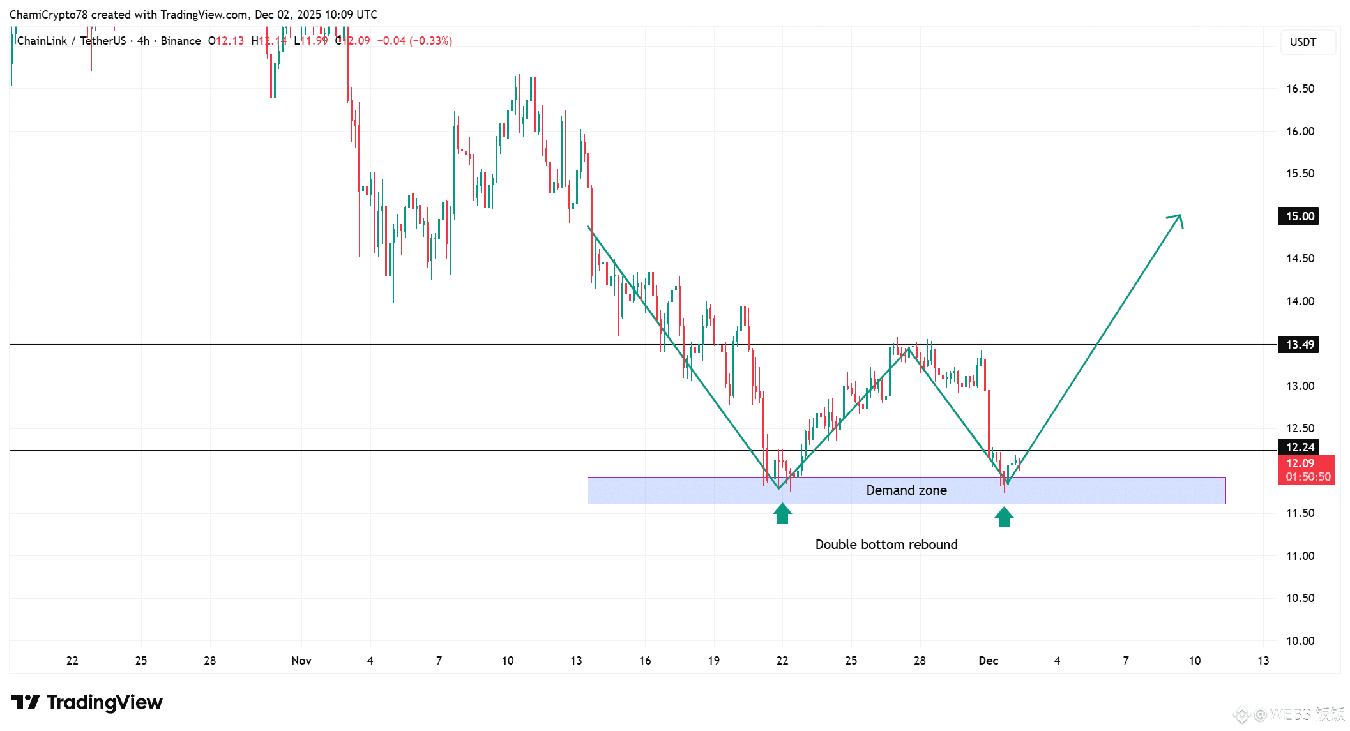Select the 15.00 price level label
The image size is (1350, 731).
(1299, 216)
